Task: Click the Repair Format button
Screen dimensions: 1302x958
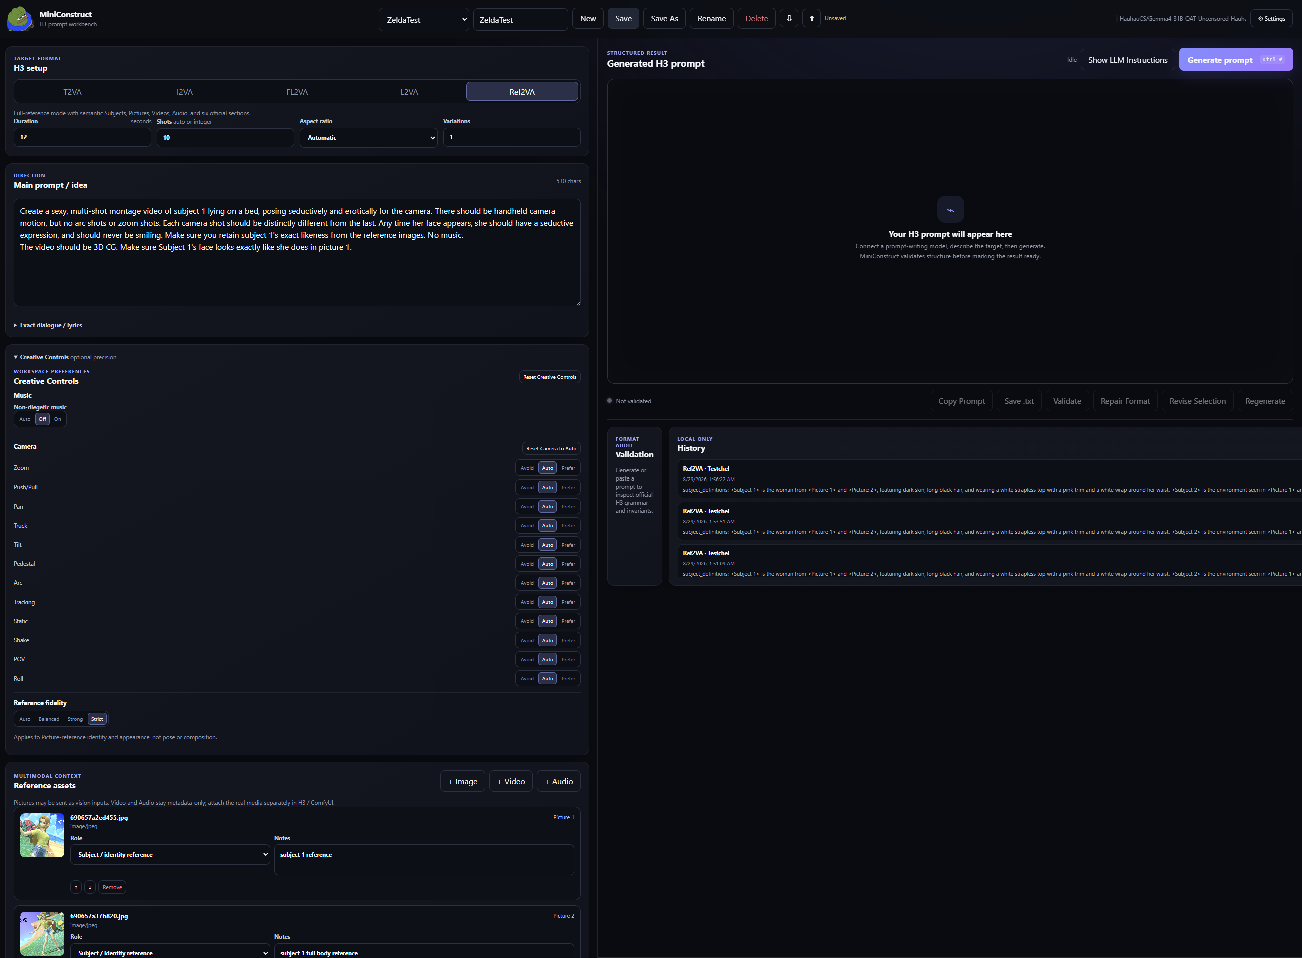Action: click(1125, 401)
